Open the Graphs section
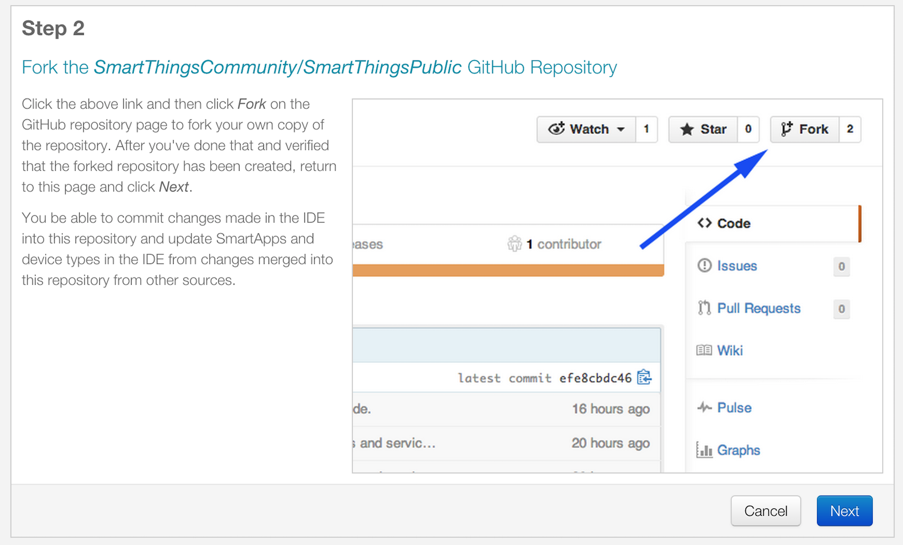This screenshot has height=545, width=903. point(738,450)
